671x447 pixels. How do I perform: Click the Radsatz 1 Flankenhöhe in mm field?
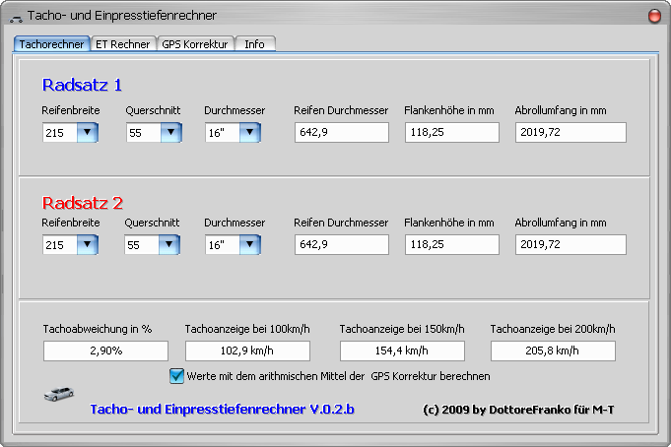(452, 132)
